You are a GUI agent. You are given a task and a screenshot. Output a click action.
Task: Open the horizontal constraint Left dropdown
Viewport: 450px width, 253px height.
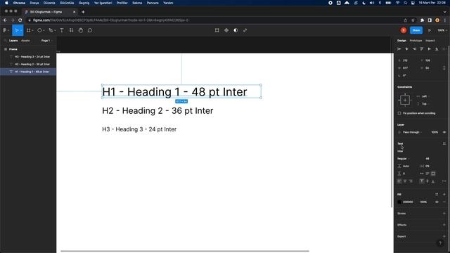tap(424, 96)
